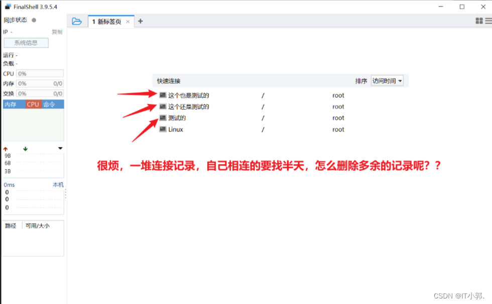Screen dimensions: 492x304
Task: Switch to the 命令 column tab
Action: click(x=49, y=104)
